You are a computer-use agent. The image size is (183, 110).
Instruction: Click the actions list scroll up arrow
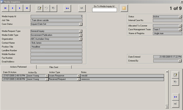click(167, 72)
